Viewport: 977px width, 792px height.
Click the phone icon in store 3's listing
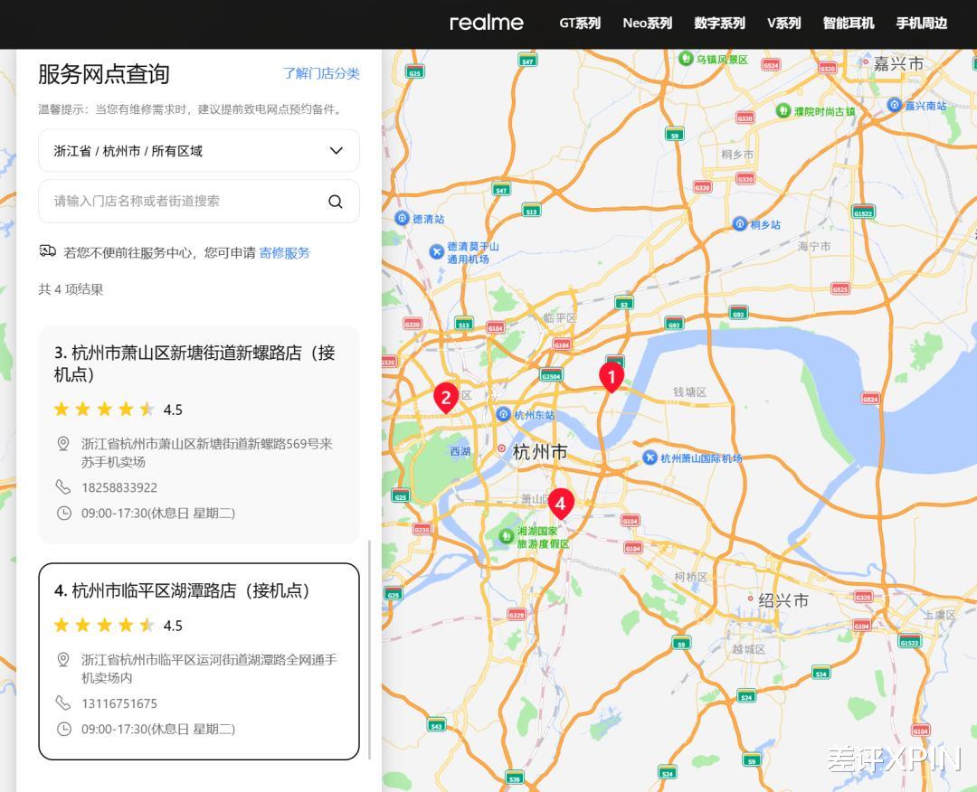pyautogui.click(x=62, y=487)
